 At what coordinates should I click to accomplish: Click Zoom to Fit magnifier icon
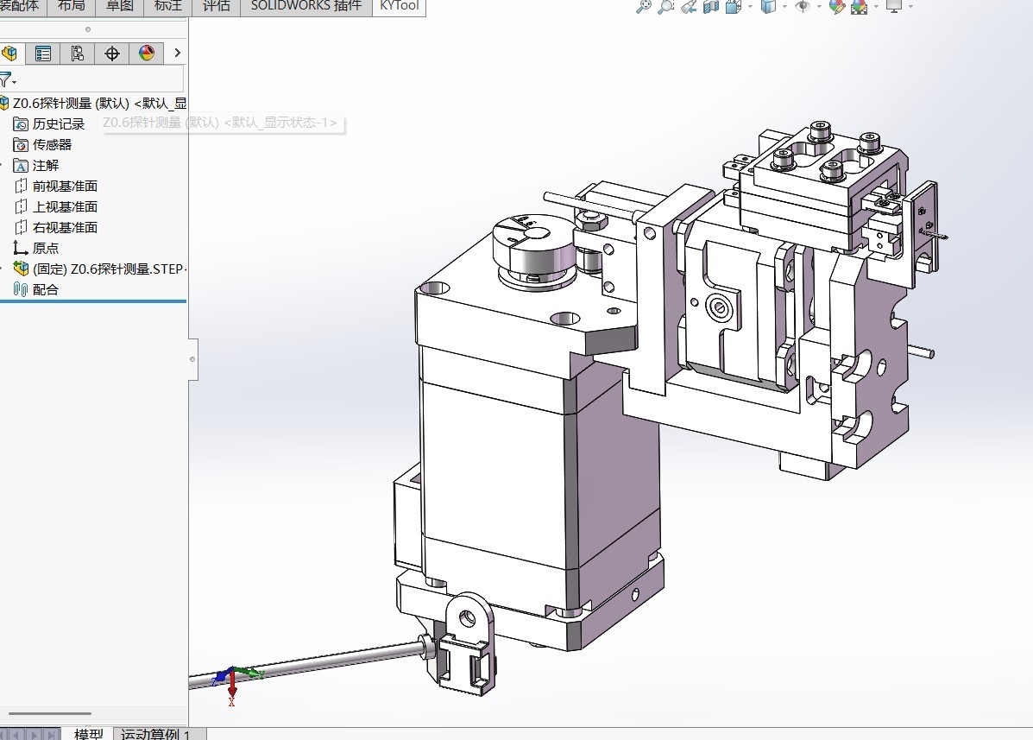(643, 7)
